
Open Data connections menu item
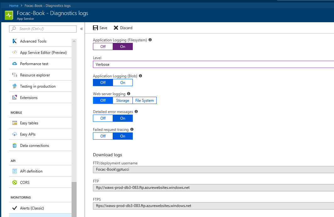coord(40,145)
